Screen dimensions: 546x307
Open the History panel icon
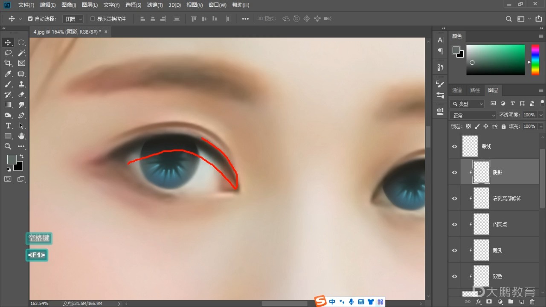(440, 68)
